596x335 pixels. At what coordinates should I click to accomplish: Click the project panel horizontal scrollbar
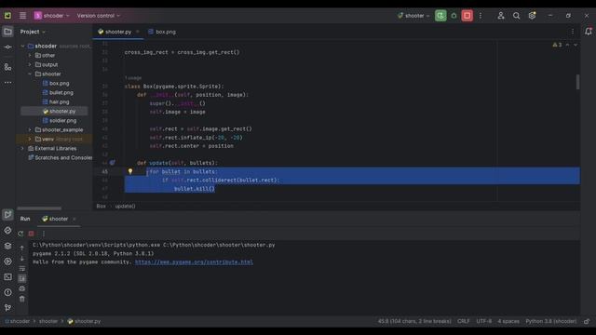point(39,208)
